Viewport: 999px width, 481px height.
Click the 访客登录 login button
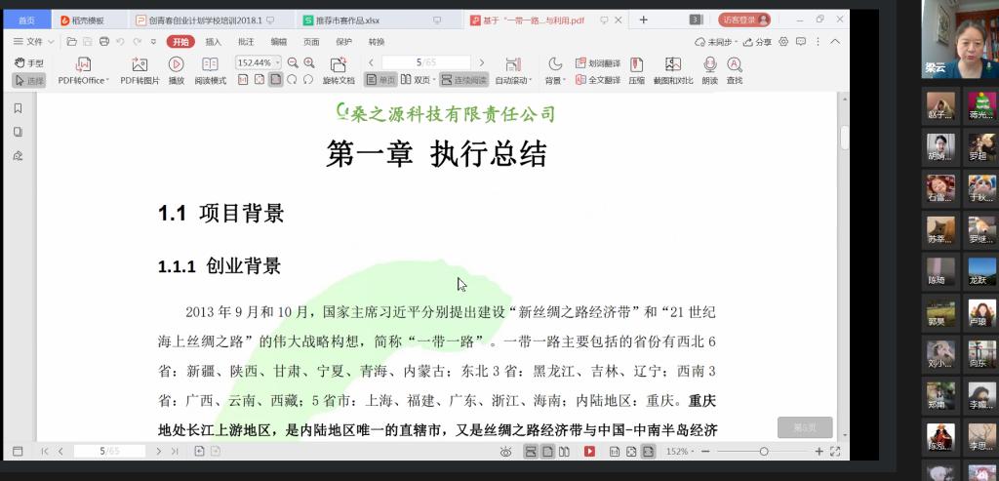click(745, 20)
